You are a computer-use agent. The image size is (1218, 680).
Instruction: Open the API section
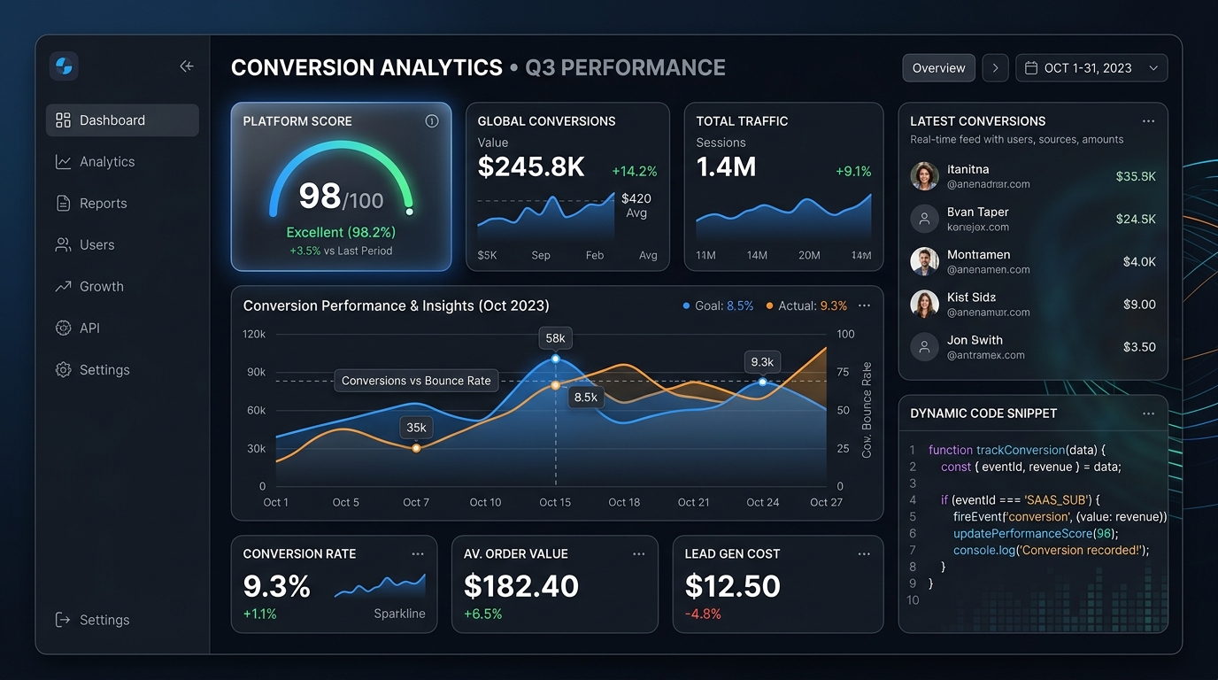[122, 328]
